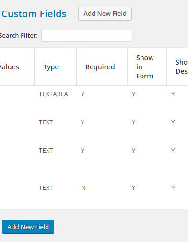Viewport: 188px width, 242px height.
Task: Focus the Search Filter input box
Action: [x=87, y=35]
